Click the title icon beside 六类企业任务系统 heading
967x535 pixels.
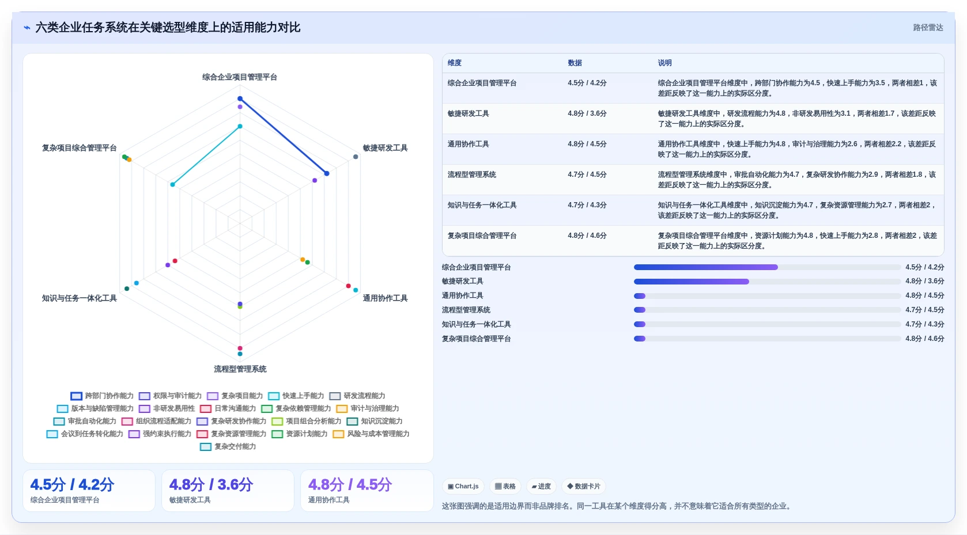coord(27,28)
